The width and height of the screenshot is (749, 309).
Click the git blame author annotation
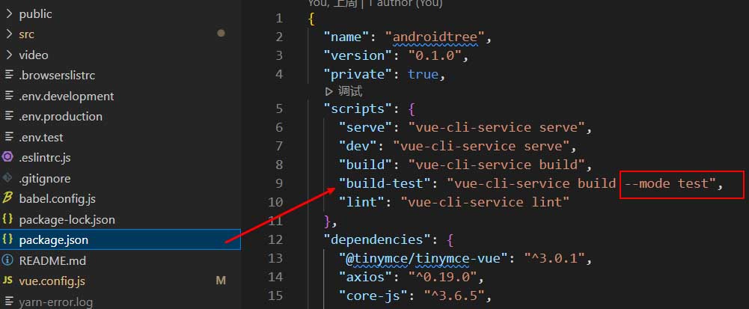(x=375, y=4)
